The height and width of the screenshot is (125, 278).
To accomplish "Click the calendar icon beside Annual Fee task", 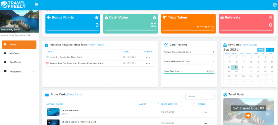I will click(x=47, y=63).
